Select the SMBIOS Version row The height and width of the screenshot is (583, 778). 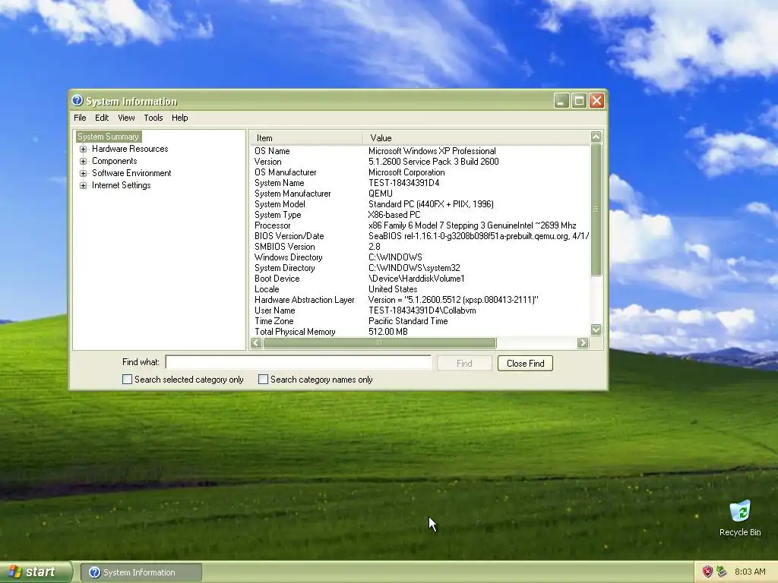pyautogui.click(x=419, y=247)
